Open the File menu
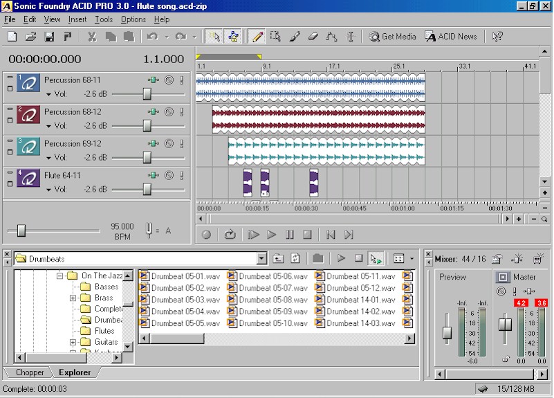554x398 pixels. (x=10, y=19)
